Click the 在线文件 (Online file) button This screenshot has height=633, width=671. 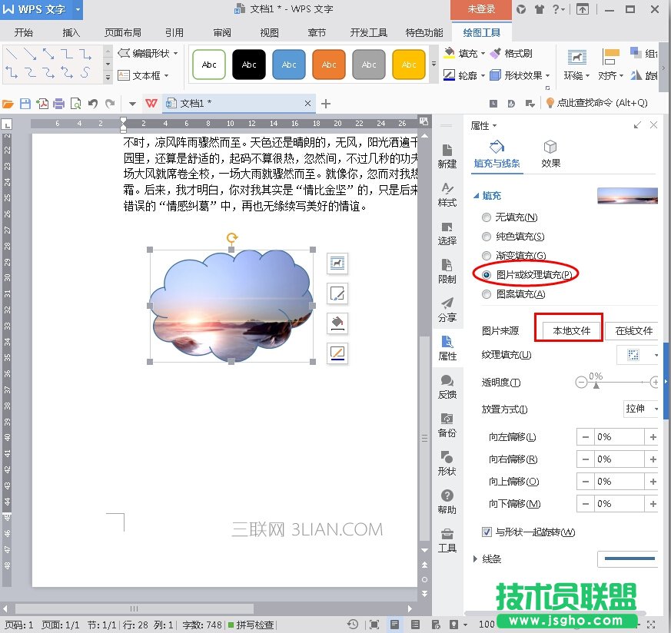click(x=633, y=331)
